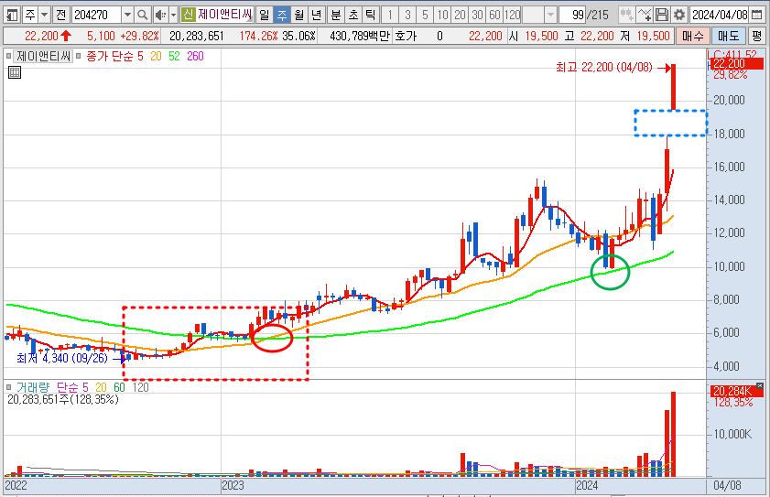
Task: Open the custom interval dropdown arrow
Action: (550, 15)
